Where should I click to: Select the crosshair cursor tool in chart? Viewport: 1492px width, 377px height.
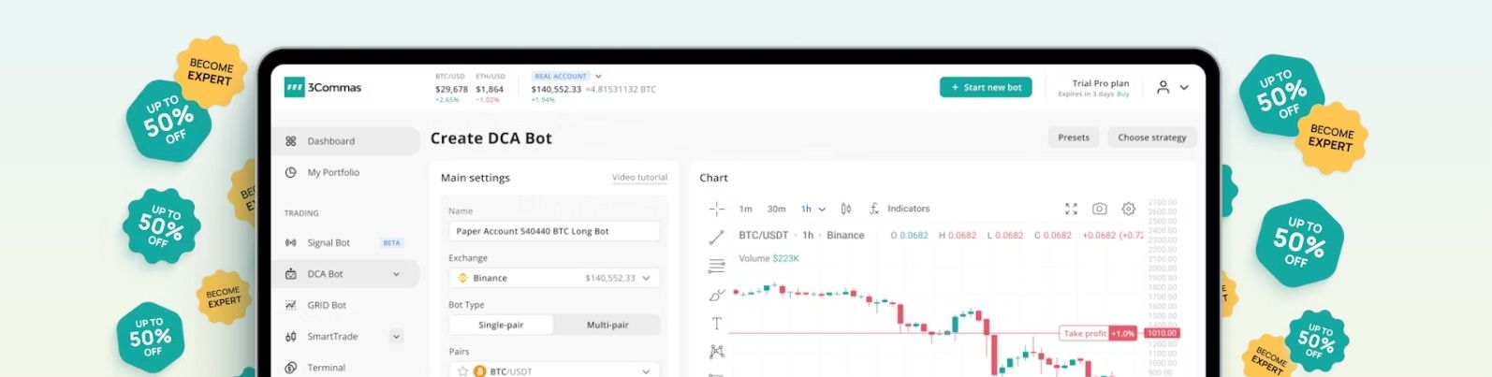(x=717, y=209)
